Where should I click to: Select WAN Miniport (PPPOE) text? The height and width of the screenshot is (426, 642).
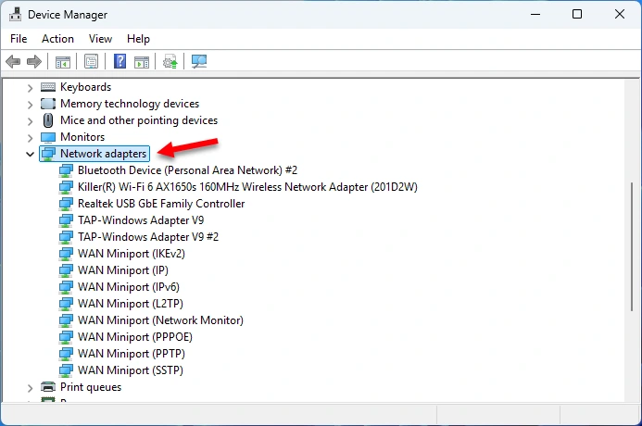135,337
